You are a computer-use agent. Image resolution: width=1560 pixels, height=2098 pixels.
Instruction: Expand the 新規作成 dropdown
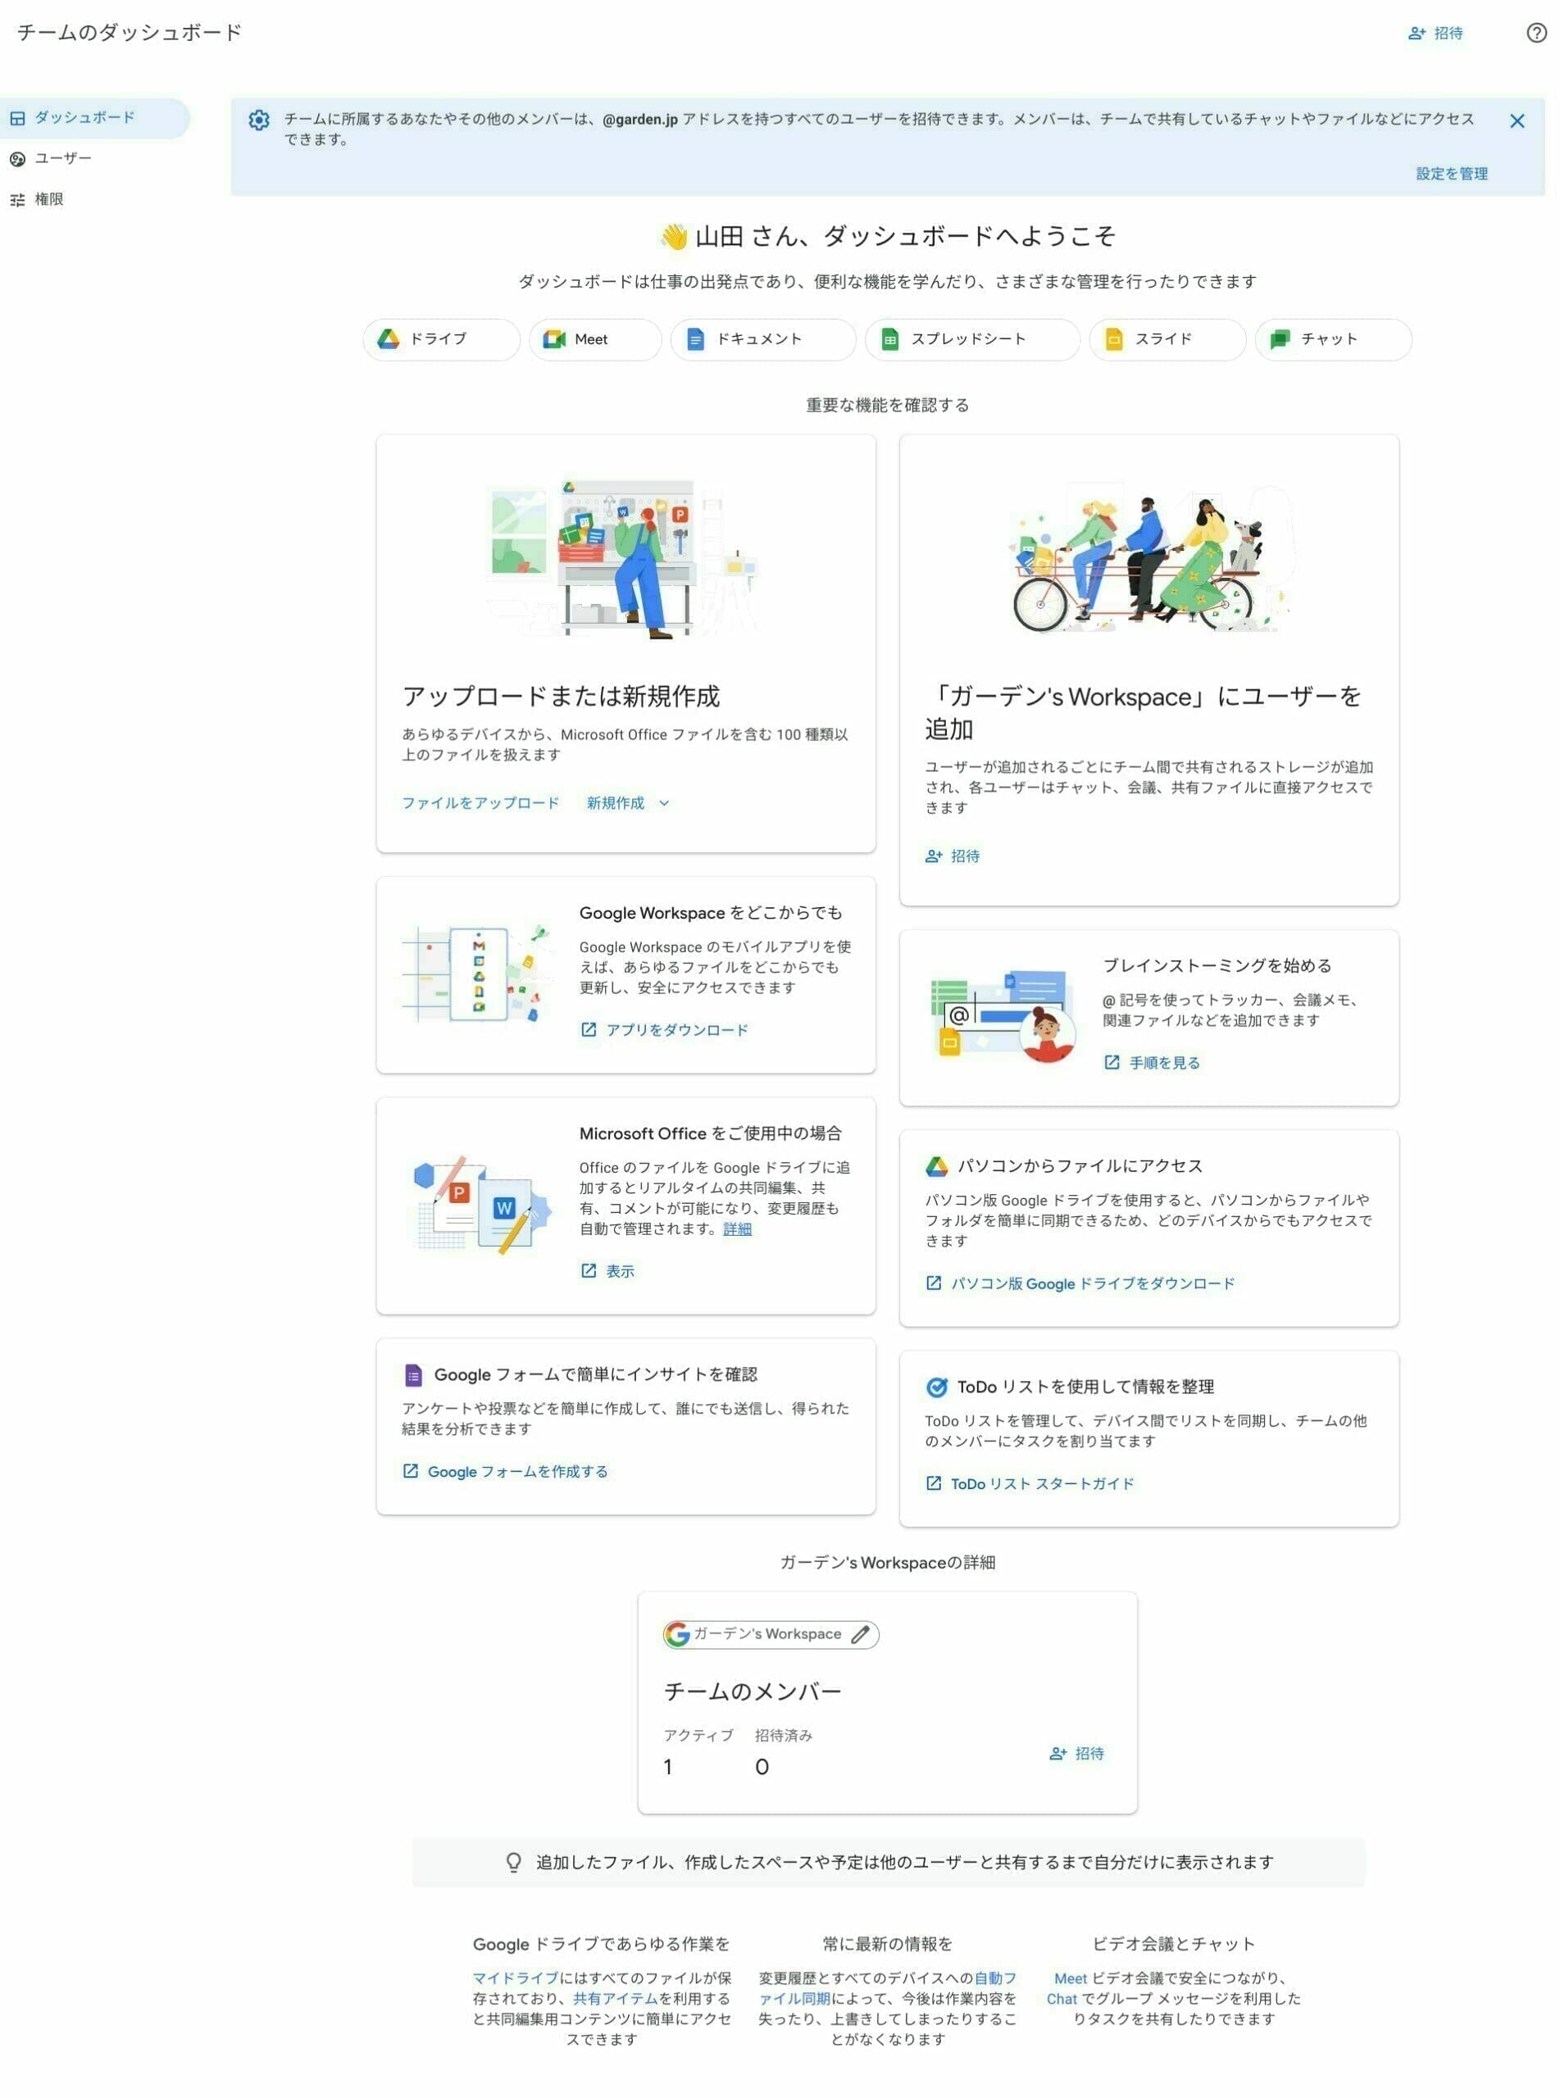point(628,802)
